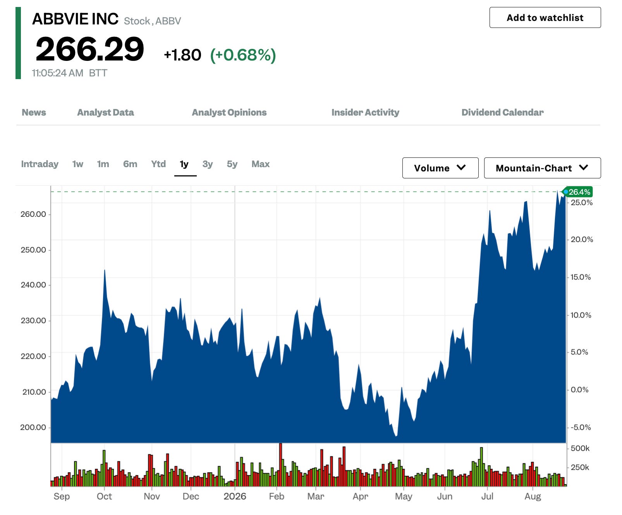
Task: Expand the Volume indicator dropdown
Action: (x=440, y=168)
